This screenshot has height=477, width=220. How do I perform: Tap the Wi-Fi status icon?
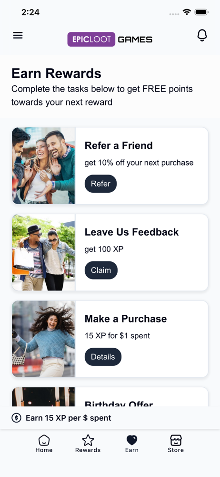coord(187,12)
